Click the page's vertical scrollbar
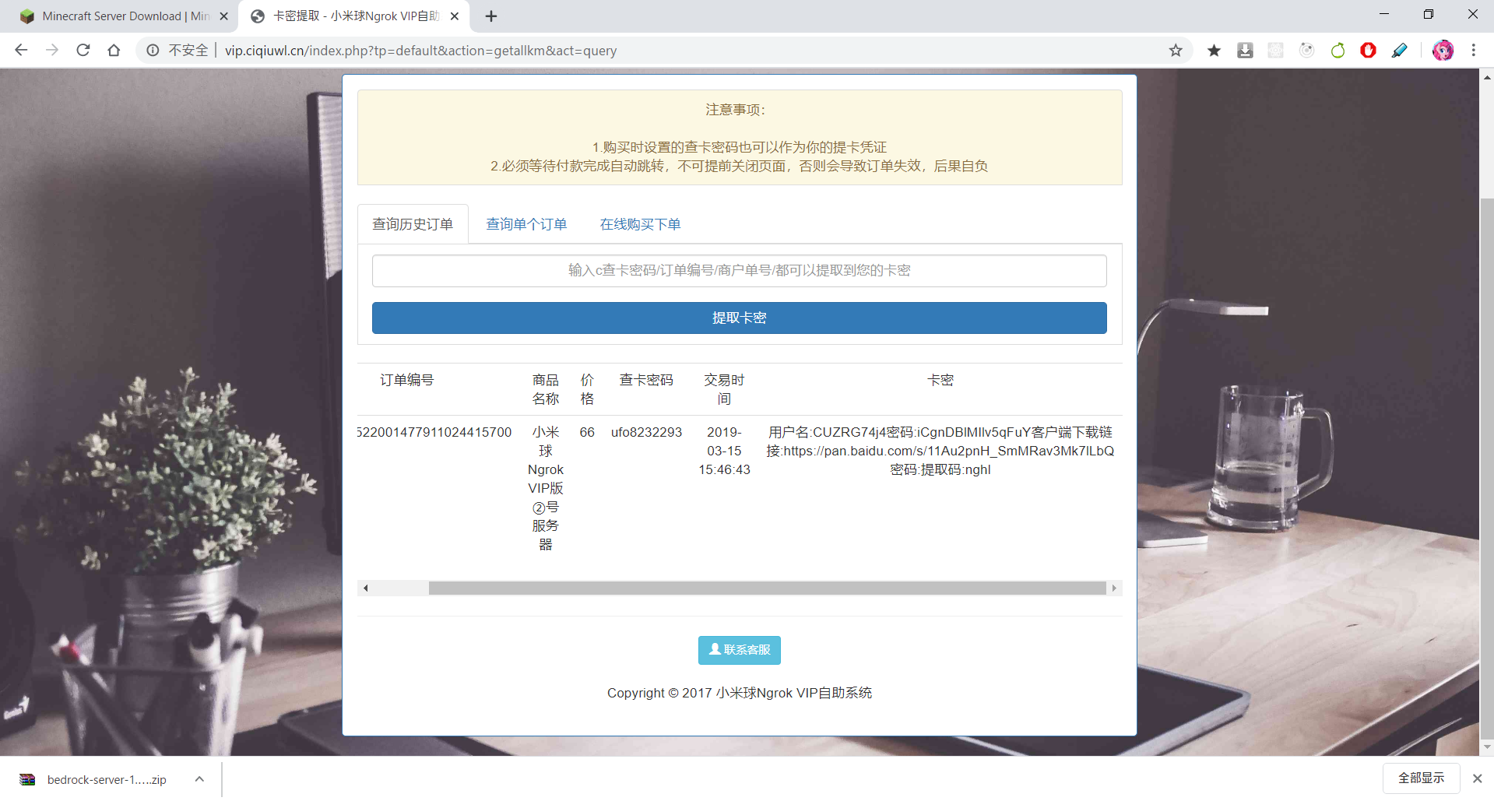The height and width of the screenshot is (801, 1494). click(1487, 467)
